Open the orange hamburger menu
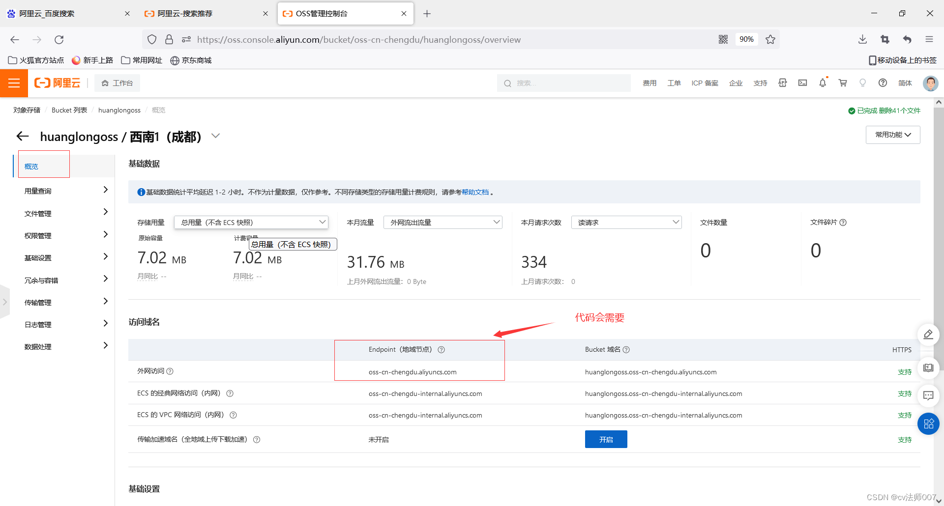 (14, 83)
